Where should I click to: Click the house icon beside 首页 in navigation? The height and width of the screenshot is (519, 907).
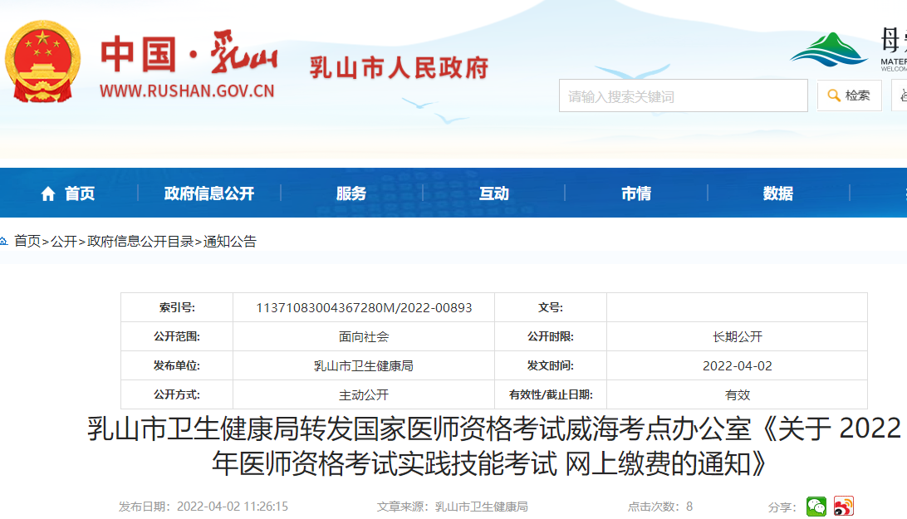pos(48,193)
